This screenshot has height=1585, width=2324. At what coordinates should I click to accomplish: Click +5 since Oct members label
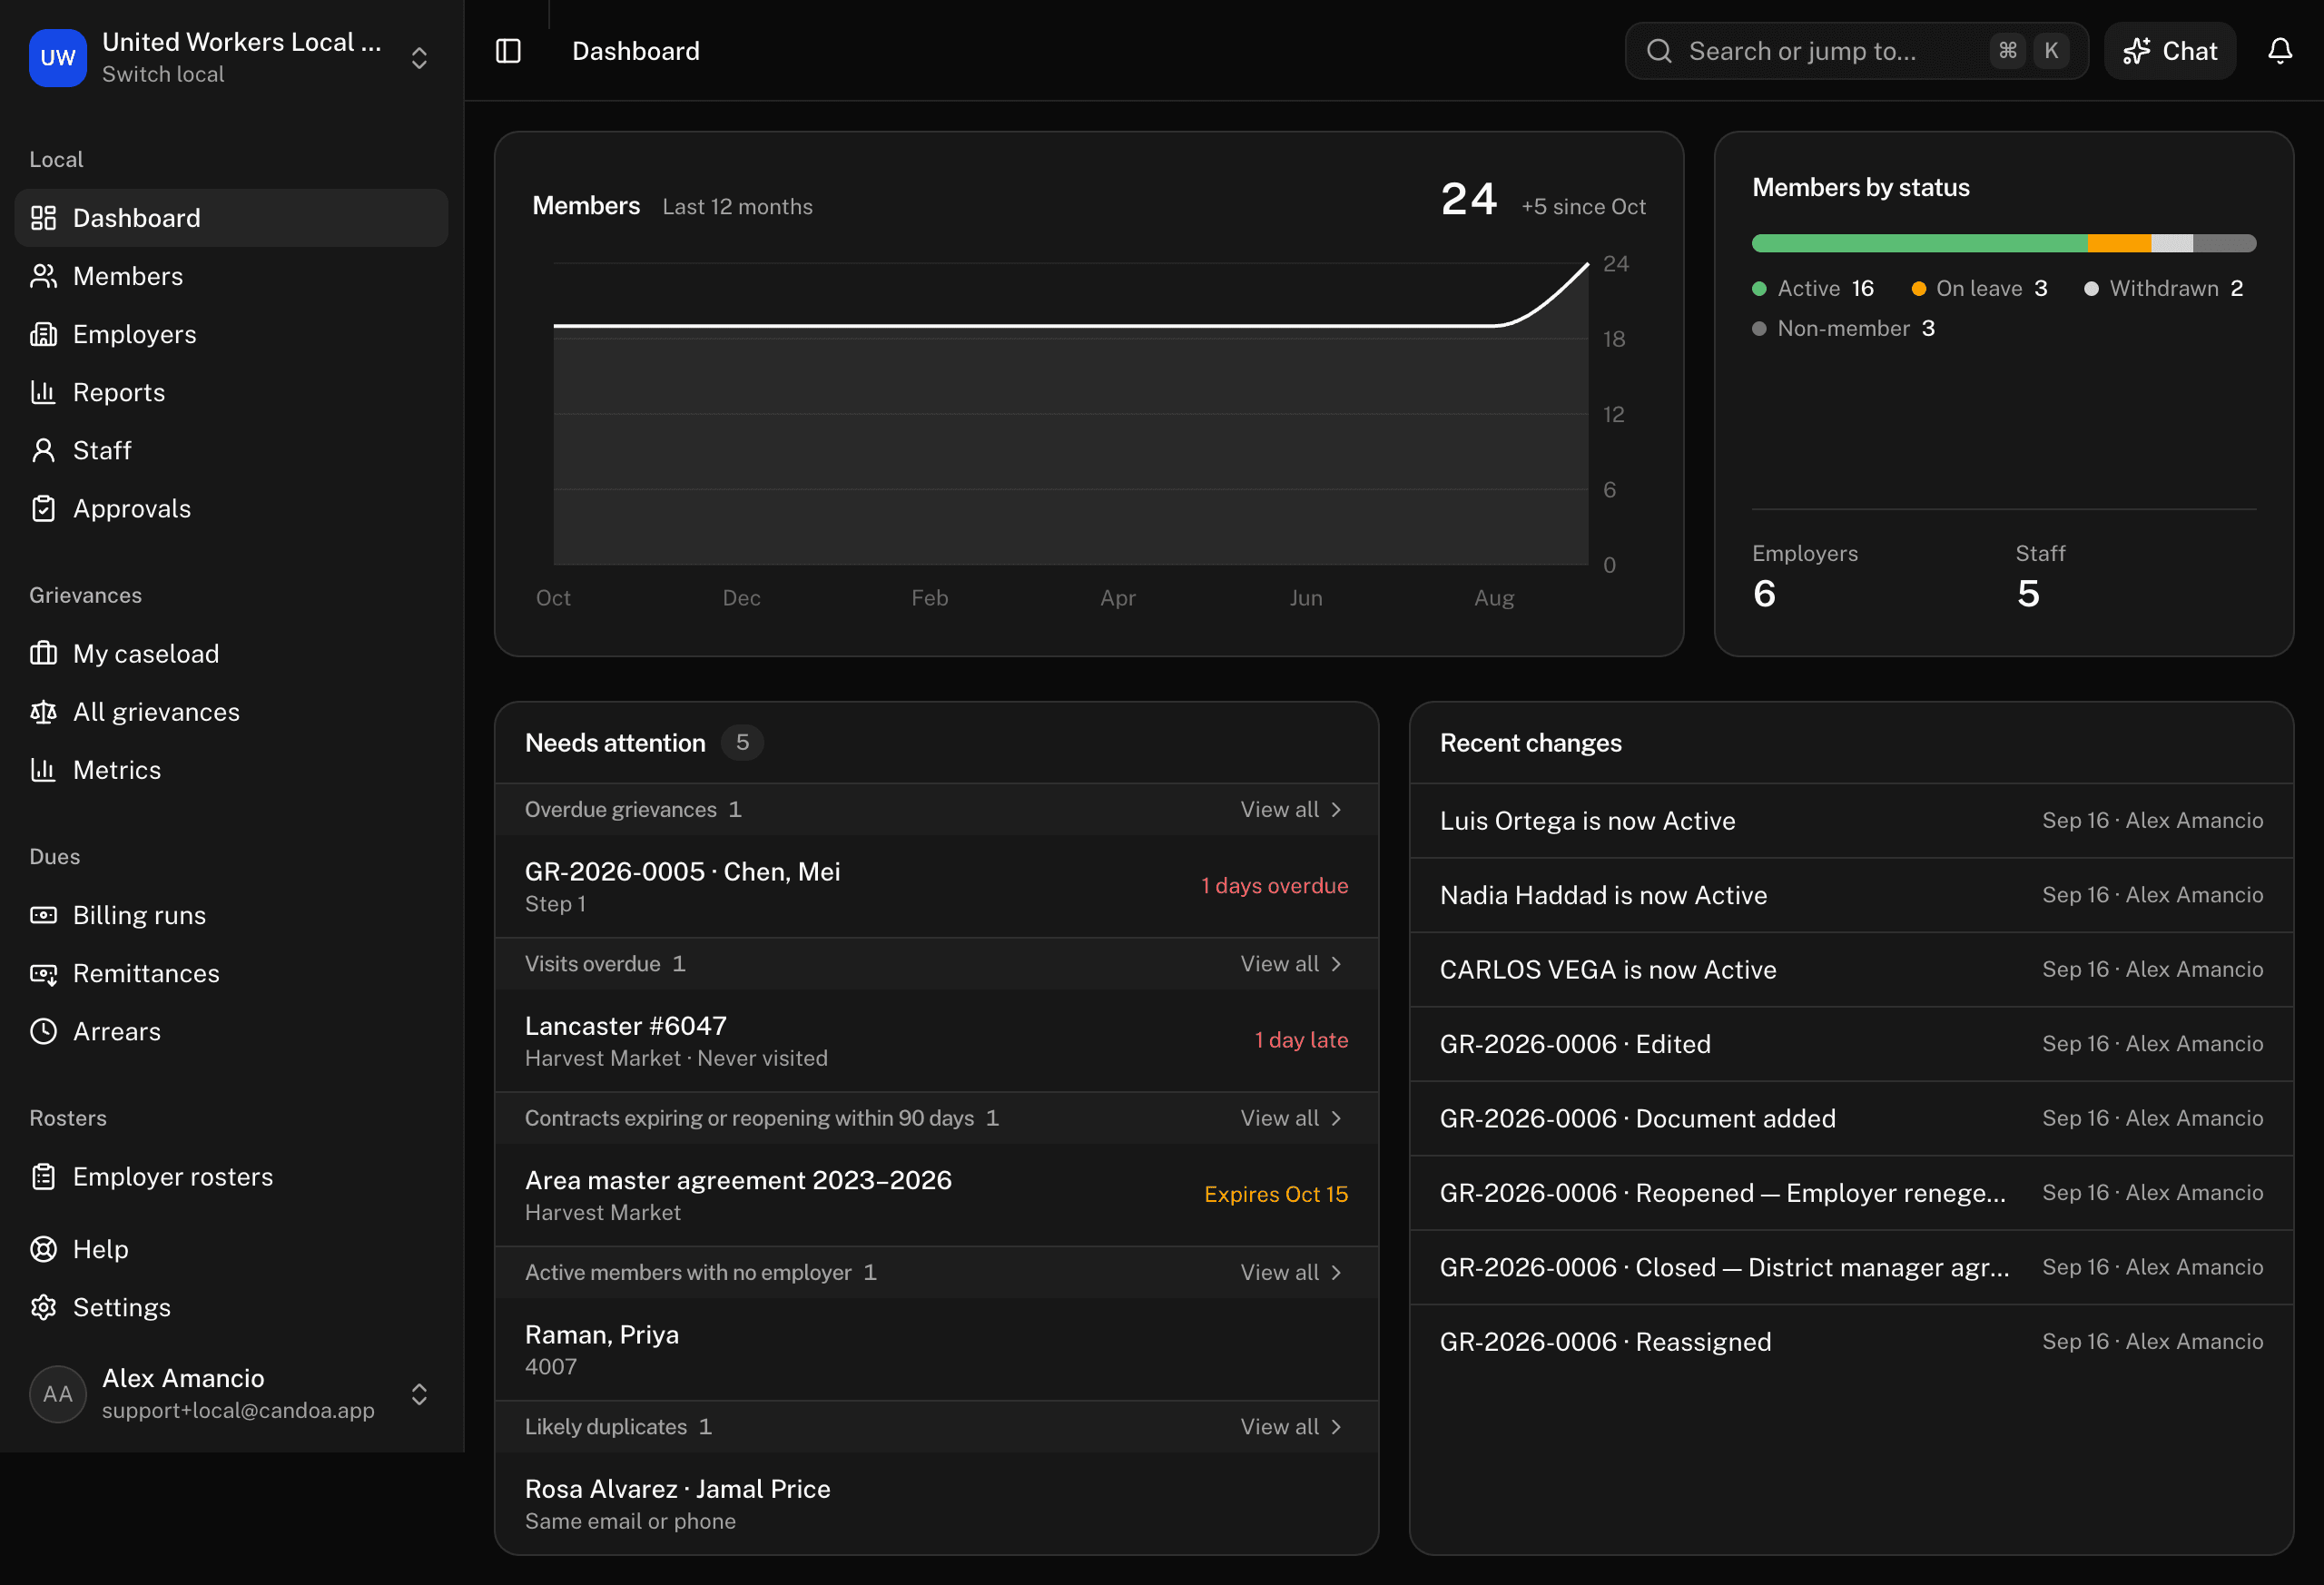tap(1583, 206)
